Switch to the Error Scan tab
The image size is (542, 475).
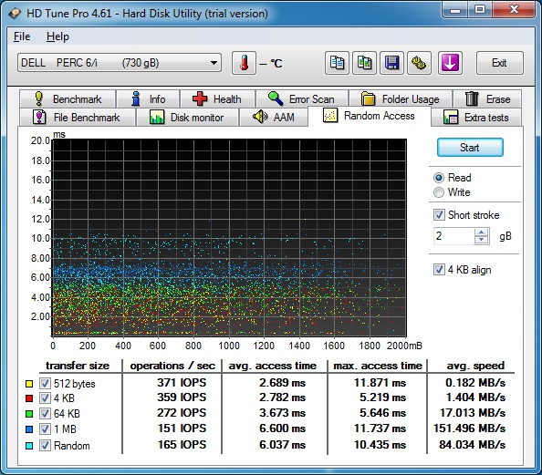(302, 99)
